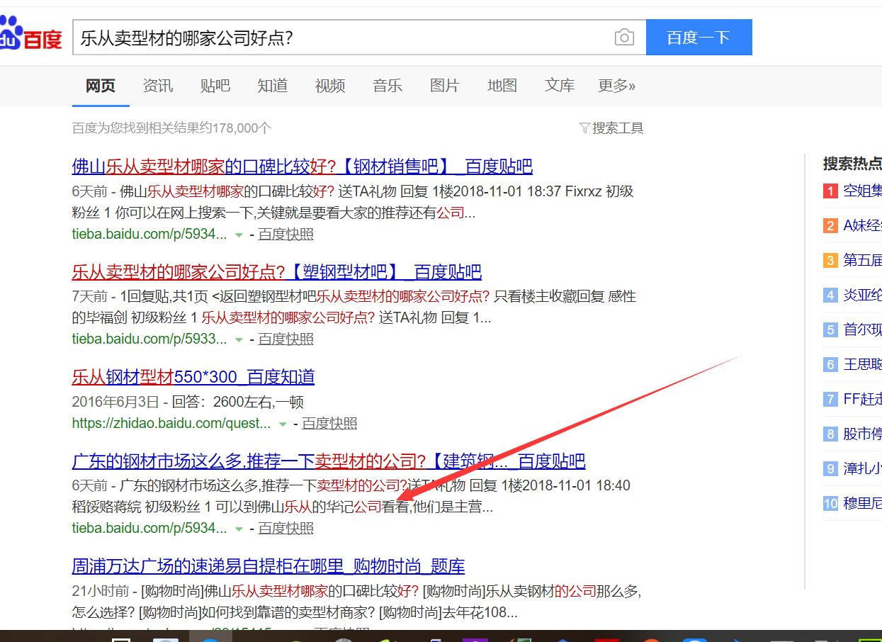
Task: Click the snippet text 2016年6月3日 - 回答: 2600左右,一顿
Action: pos(188,402)
